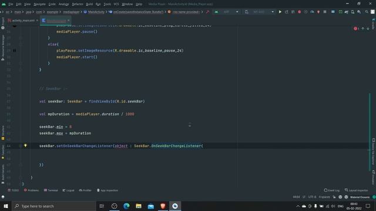
Task: Click the Stop square icon in toolbar
Action: 325,12
